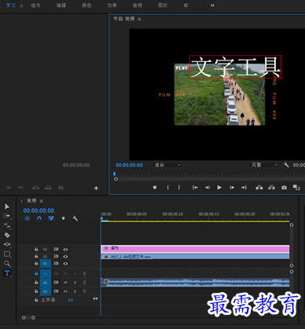Show more workspaces with double chevron
Screen dimensions: 305x329
coord(212,5)
